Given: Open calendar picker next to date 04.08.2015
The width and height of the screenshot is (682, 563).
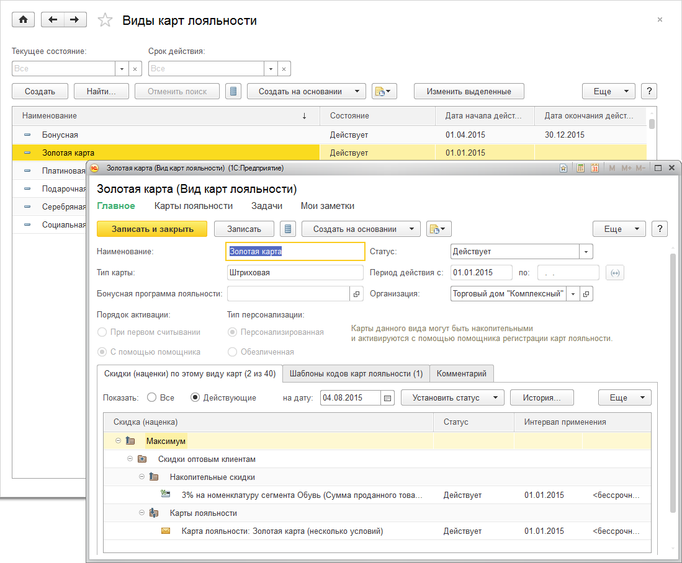Looking at the screenshot, I should pos(388,398).
